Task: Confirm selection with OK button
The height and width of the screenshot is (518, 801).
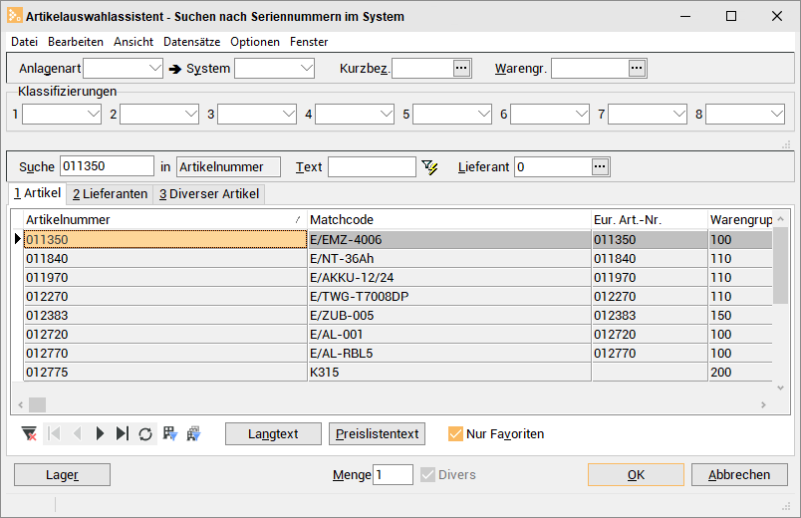Action: click(636, 474)
